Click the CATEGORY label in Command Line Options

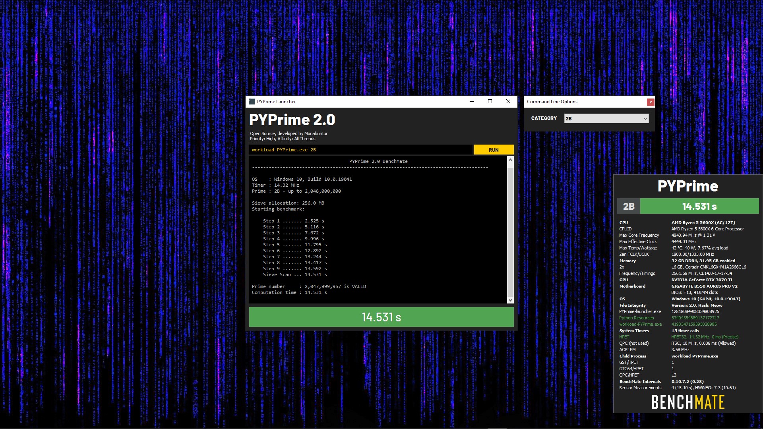(x=544, y=118)
